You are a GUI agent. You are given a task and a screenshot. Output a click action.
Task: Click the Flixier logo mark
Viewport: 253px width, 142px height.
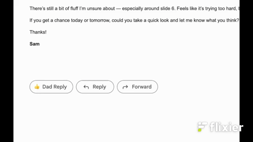point(202,127)
